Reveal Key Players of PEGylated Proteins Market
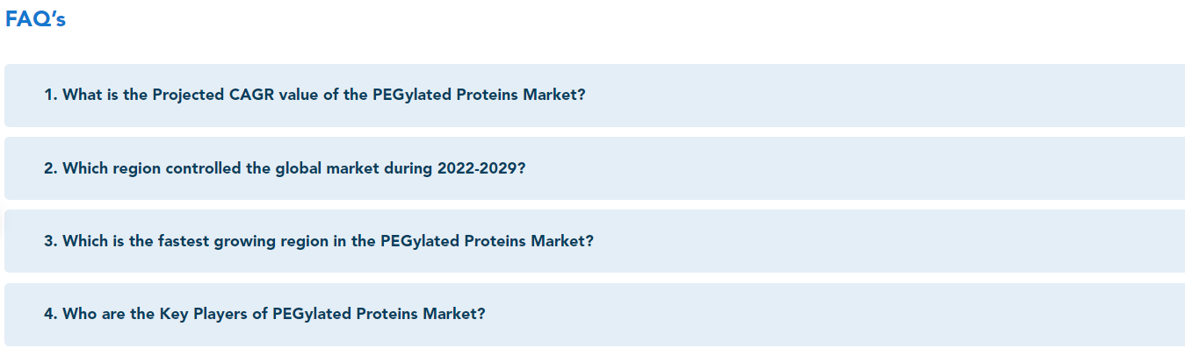1185x348 pixels. tap(595, 314)
